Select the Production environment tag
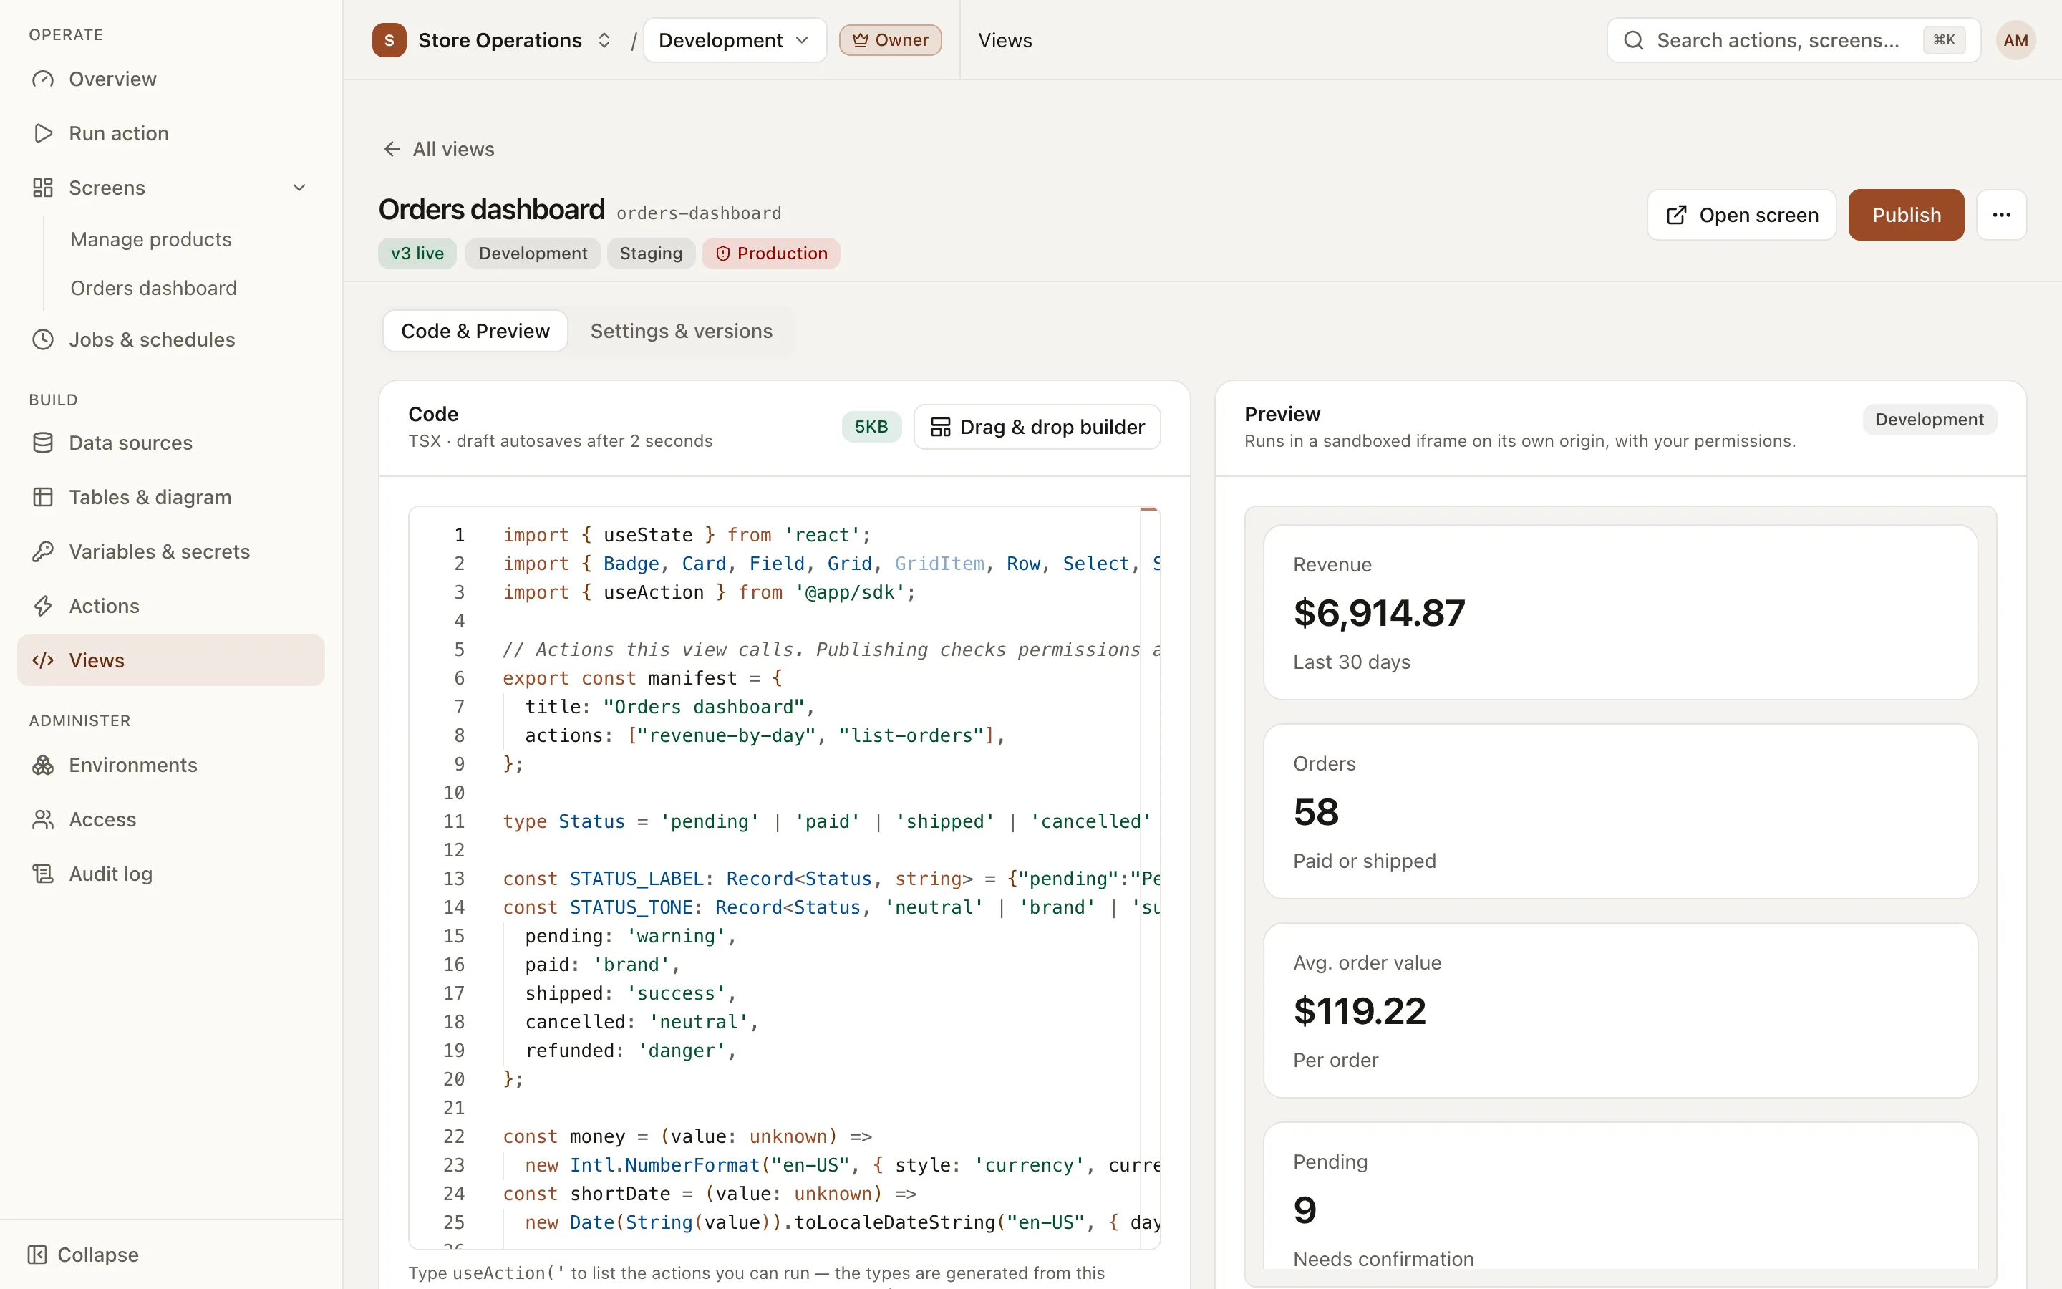This screenshot has height=1289, width=2062. point(771,254)
